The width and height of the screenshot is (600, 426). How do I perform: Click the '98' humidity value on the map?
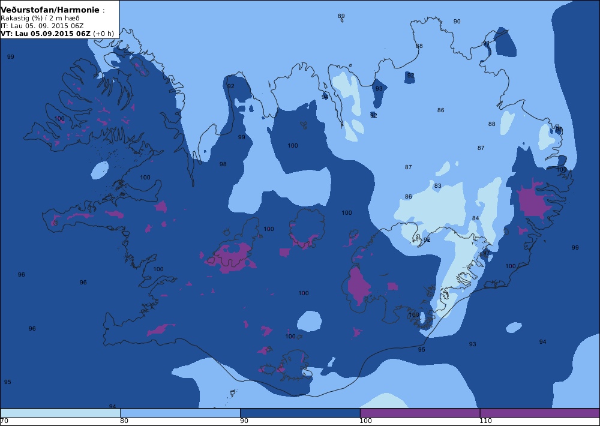(x=223, y=164)
